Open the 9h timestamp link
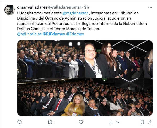 (86, 7)
